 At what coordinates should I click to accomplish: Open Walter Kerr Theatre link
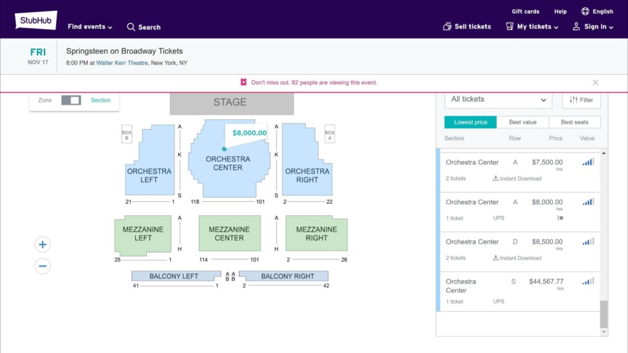pyautogui.click(x=122, y=63)
